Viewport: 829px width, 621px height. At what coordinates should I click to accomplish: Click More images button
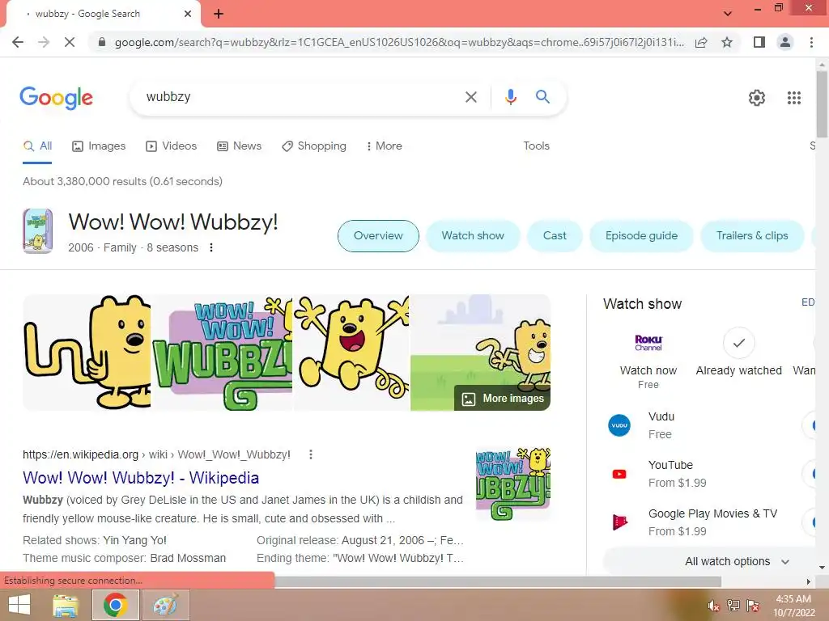[x=502, y=399]
